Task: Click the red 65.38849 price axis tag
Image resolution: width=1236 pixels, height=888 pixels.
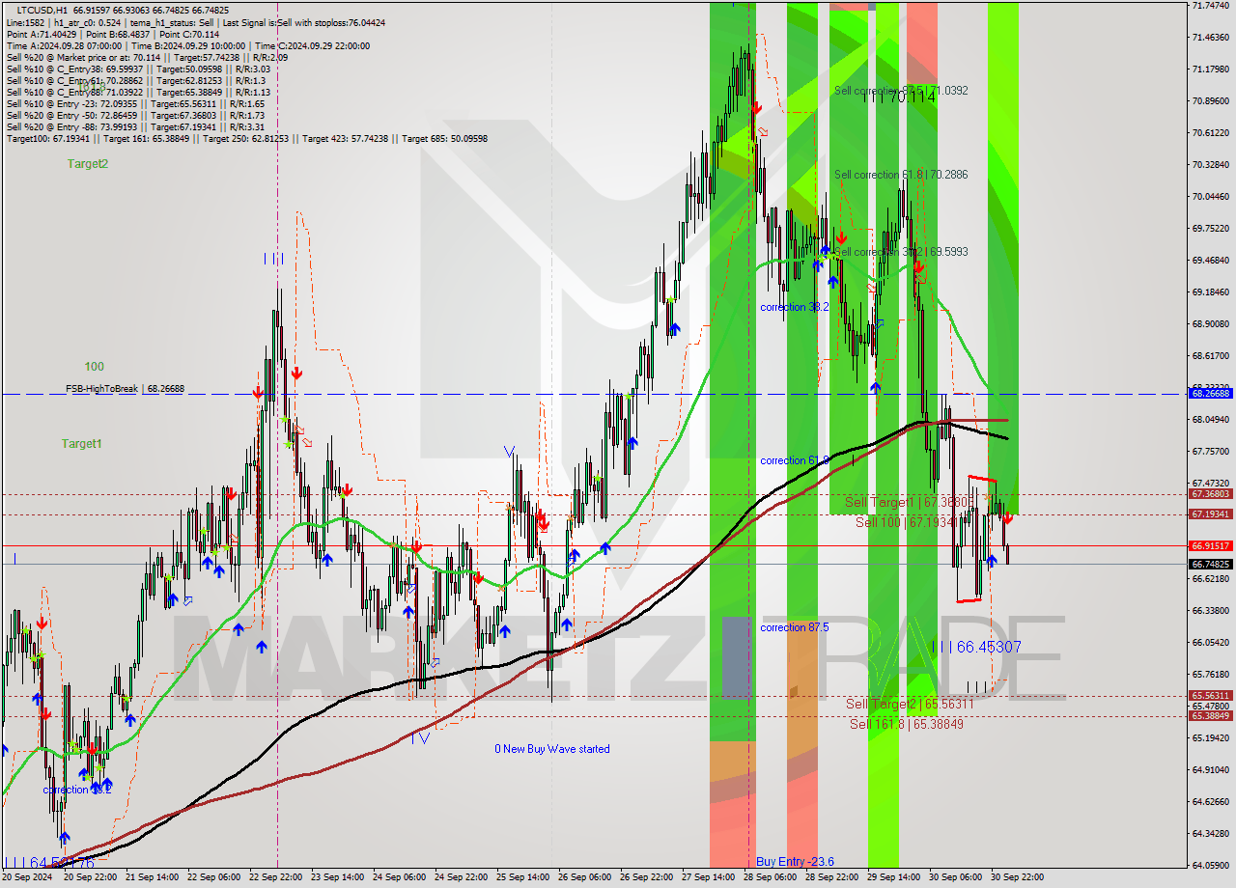Action: 1211,716
